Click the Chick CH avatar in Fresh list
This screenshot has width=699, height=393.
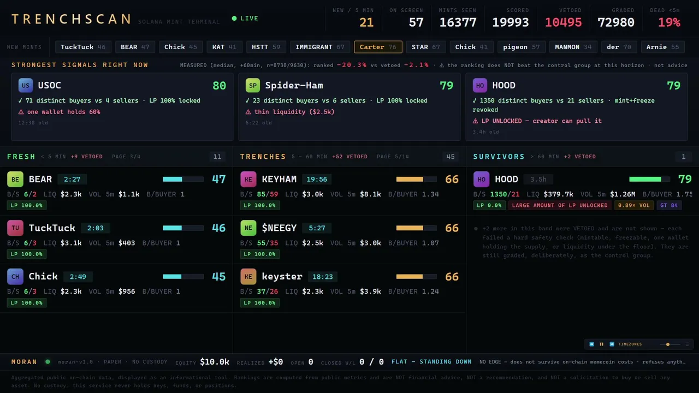[x=15, y=276]
